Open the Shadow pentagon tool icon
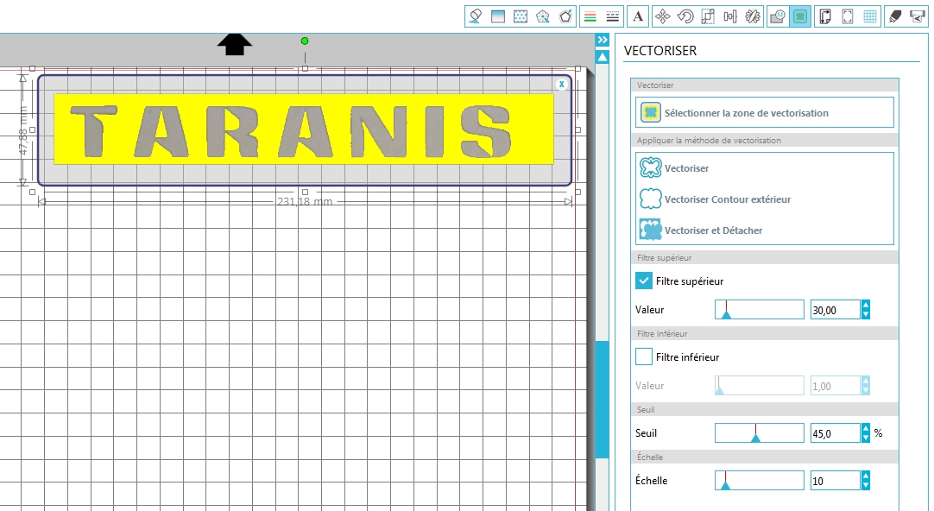Screen dimensions: 934x511 pyautogui.click(x=543, y=16)
